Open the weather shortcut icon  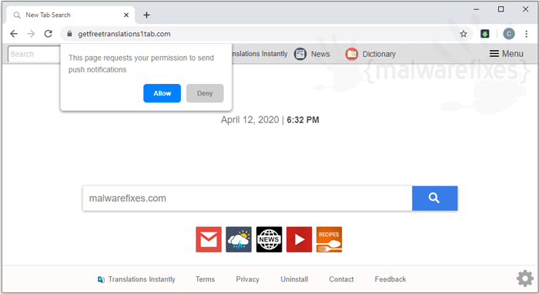(239, 239)
